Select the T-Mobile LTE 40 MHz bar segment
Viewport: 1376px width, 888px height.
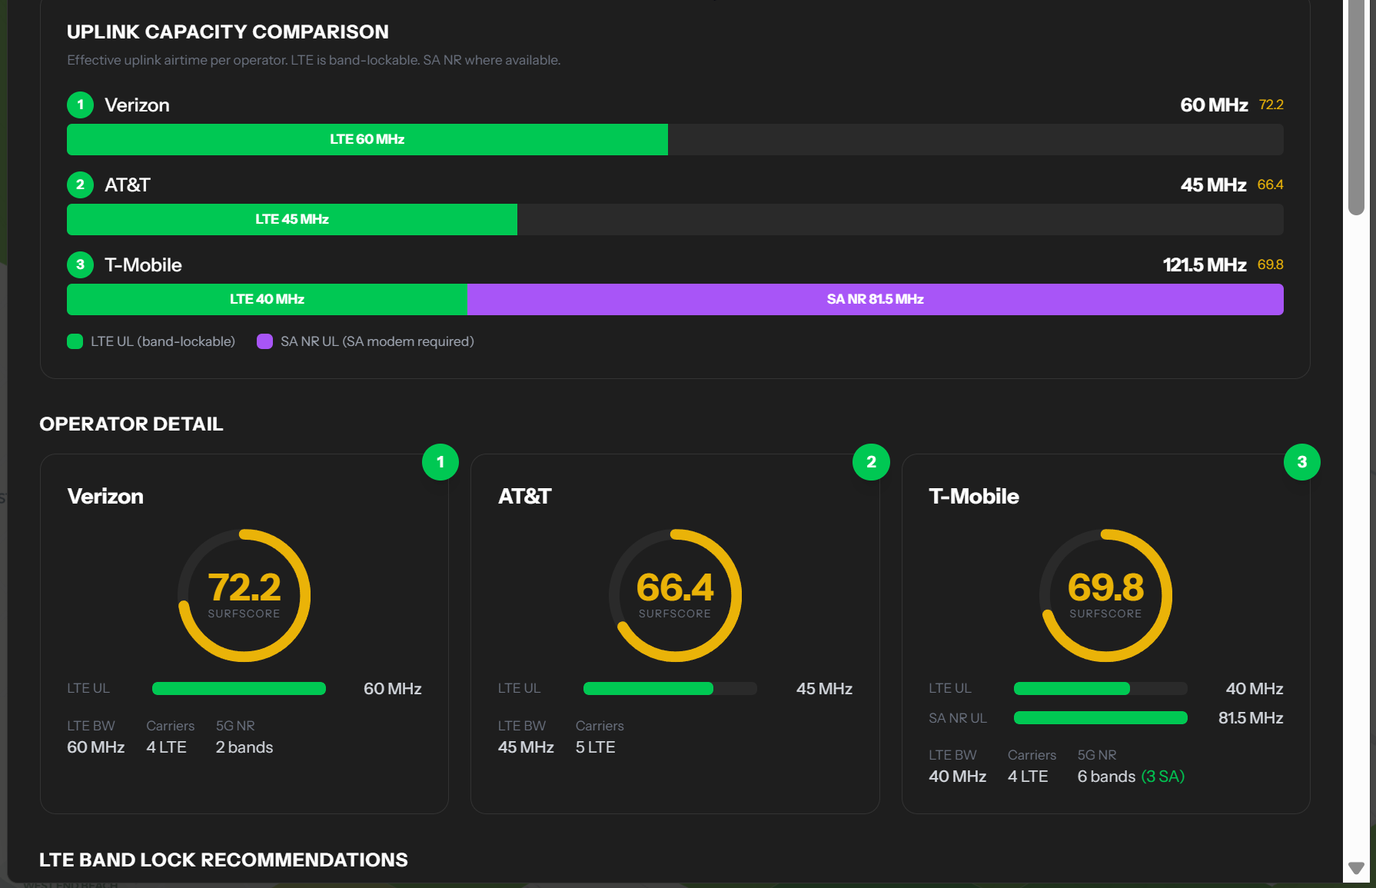(x=267, y=299)
